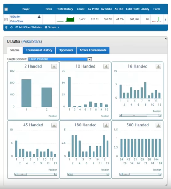Click the position 1 bar in 2 Handed chart
Viewport: 171px width, 189px height.
(x=26, y=93)
